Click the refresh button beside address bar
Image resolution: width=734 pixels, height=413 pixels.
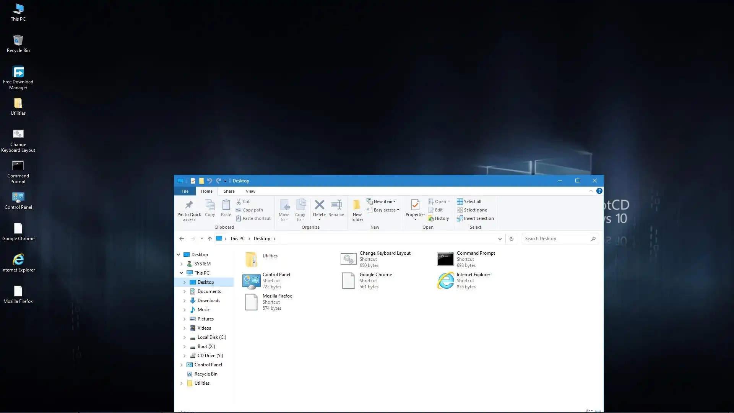coord(511,239)
